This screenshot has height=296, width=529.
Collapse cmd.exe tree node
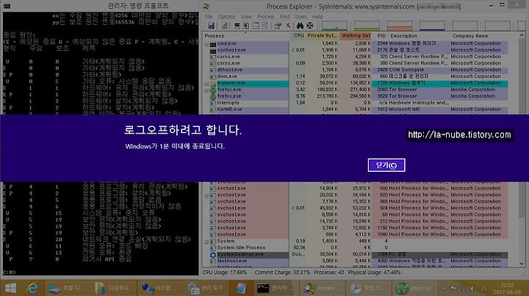(x=206, y=44)
